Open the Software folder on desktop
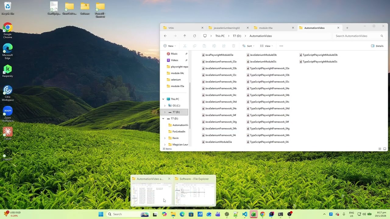Viewport: 390px width, 219px height. [85, 9]
